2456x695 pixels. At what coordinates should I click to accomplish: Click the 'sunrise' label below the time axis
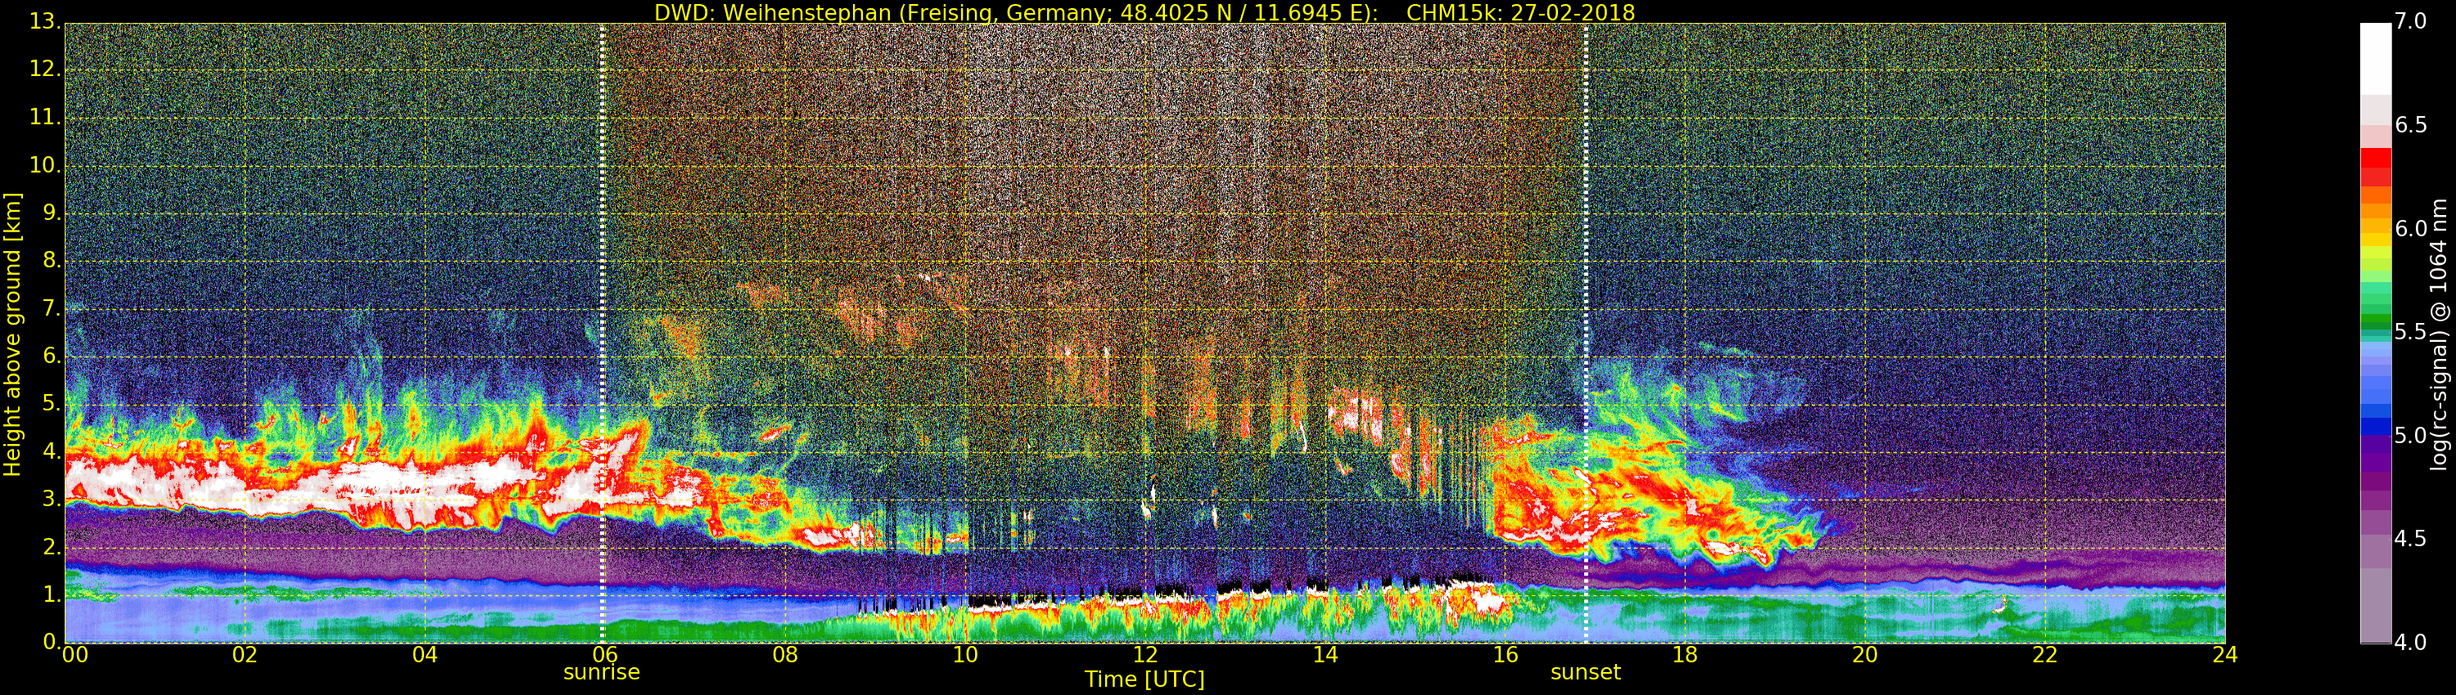point(602,672)
